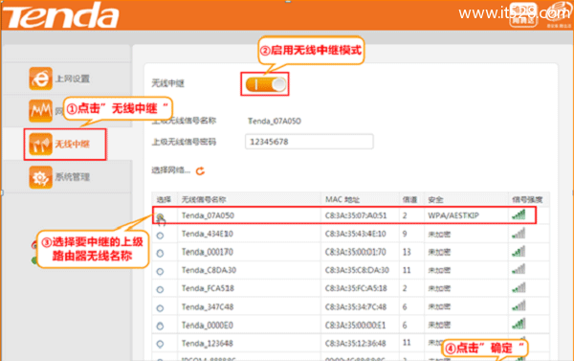Click signal strength bars for Tenda_07A050

click(x=519, y=214)
